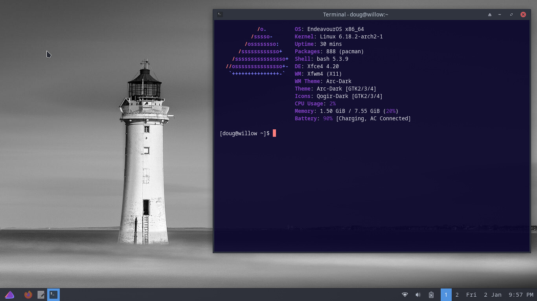The width and height of the screenshot is (537, 301).
Task: Switch to workspace 1
Action: (446, 295)
